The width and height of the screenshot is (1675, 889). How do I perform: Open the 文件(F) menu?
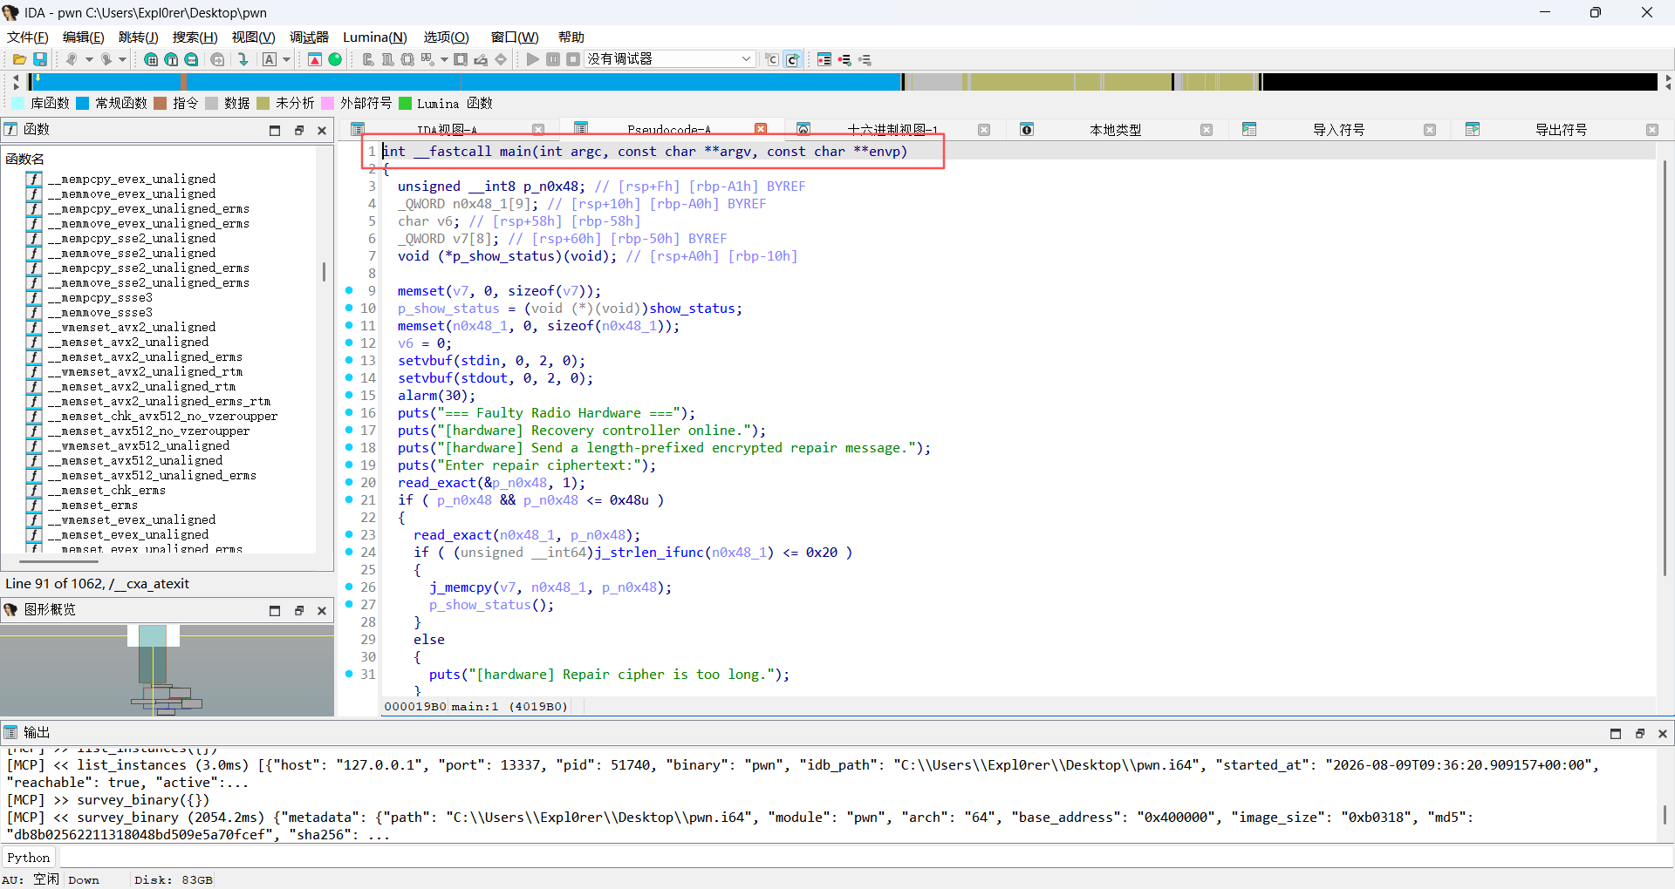click(28, 37)
